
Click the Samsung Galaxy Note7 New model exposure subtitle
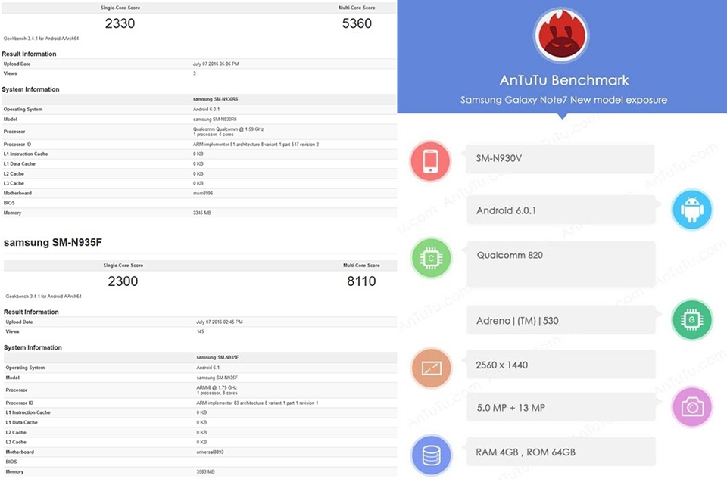[x=563, y=100]
